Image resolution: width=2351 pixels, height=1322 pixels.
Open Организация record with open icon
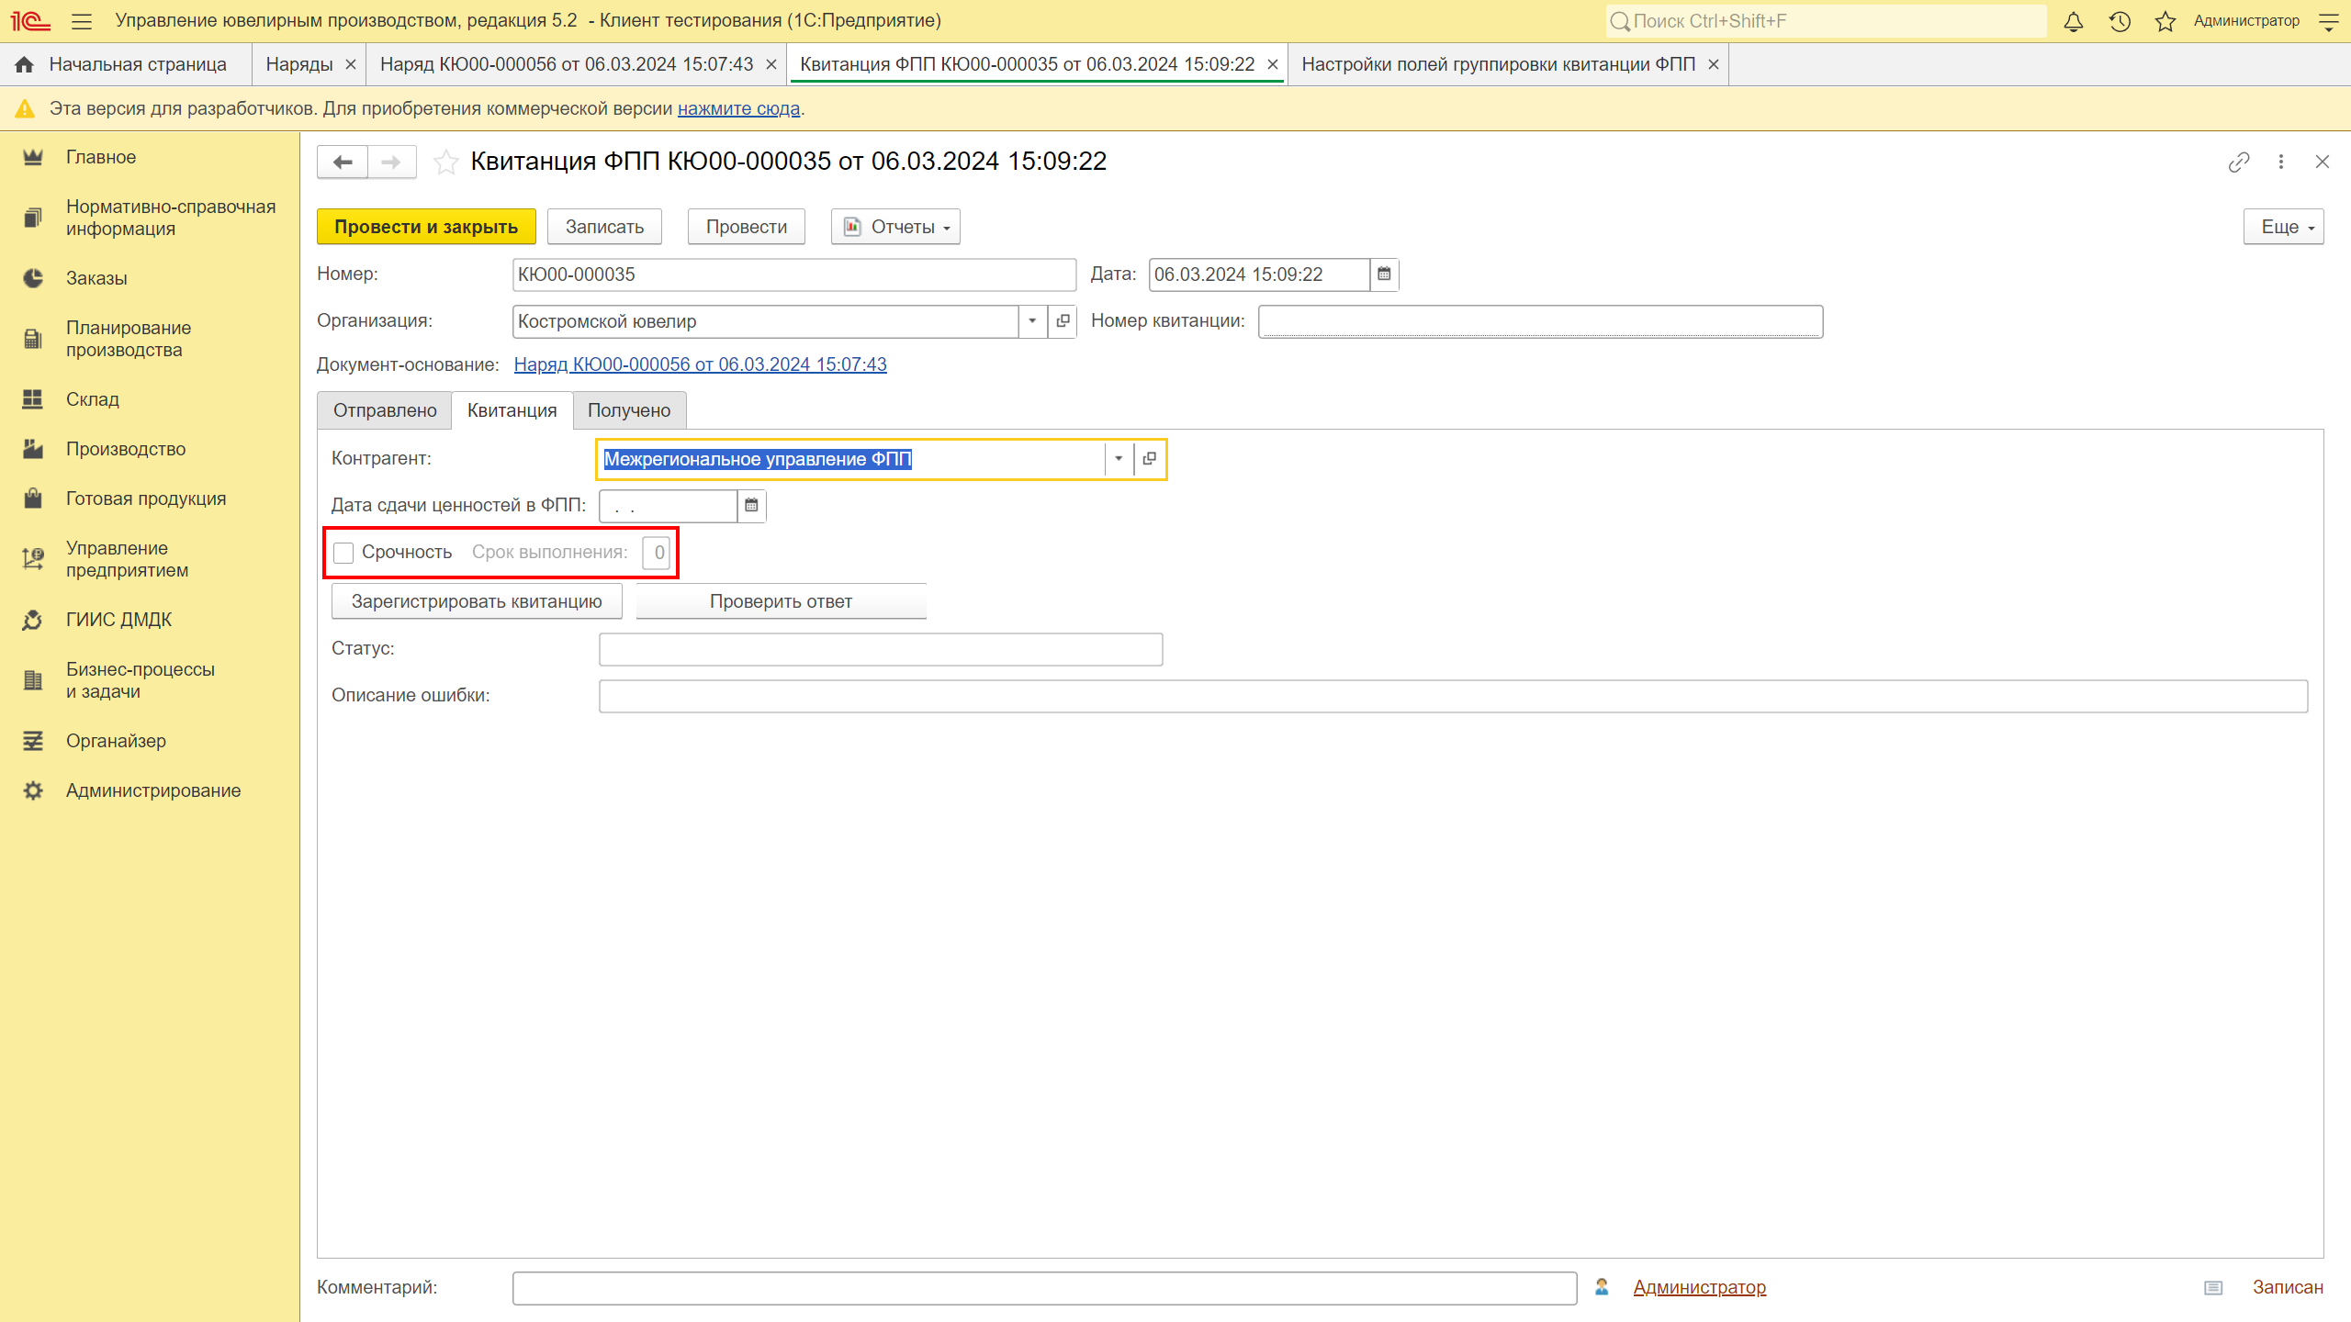pos(1063,321)
